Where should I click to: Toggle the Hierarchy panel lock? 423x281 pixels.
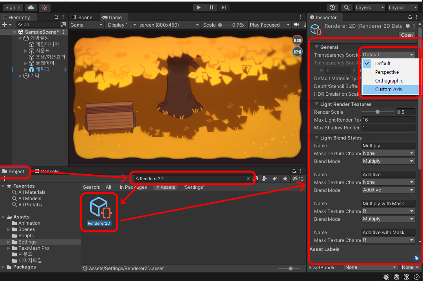coord(56,17)
